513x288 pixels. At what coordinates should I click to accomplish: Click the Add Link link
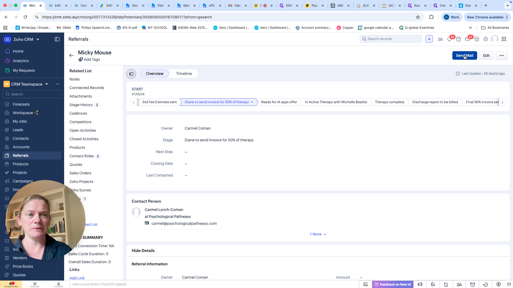(x=77, y=278)
